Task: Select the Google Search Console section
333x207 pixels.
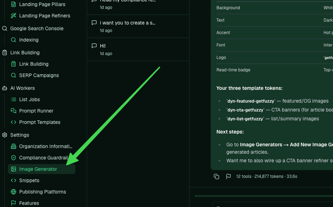Action: click(x=37, y=28)
